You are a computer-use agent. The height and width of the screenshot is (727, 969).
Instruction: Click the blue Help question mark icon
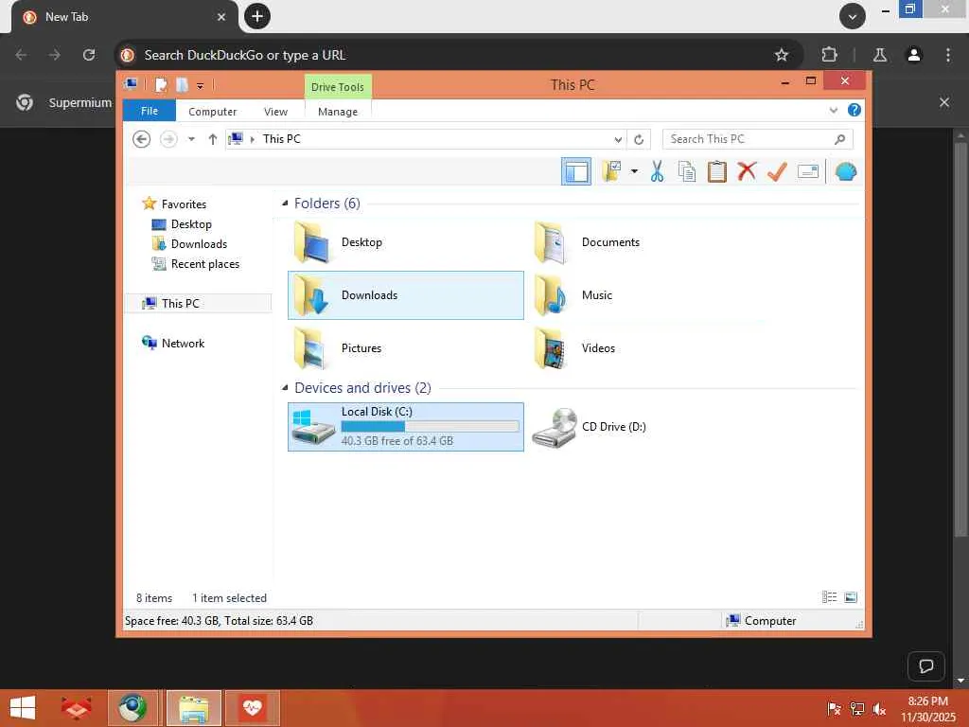[854, 110]
